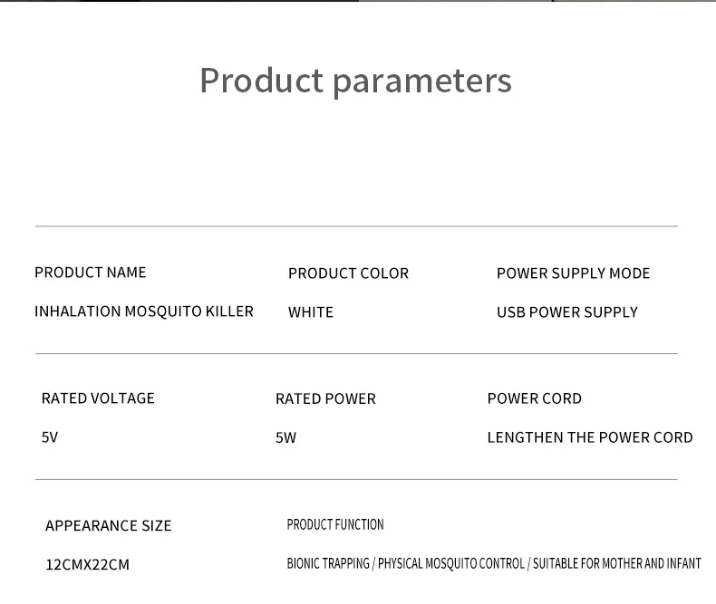Select the PRODUCT COLOR label
Screen dimensions: 716x604
point(348,273)
